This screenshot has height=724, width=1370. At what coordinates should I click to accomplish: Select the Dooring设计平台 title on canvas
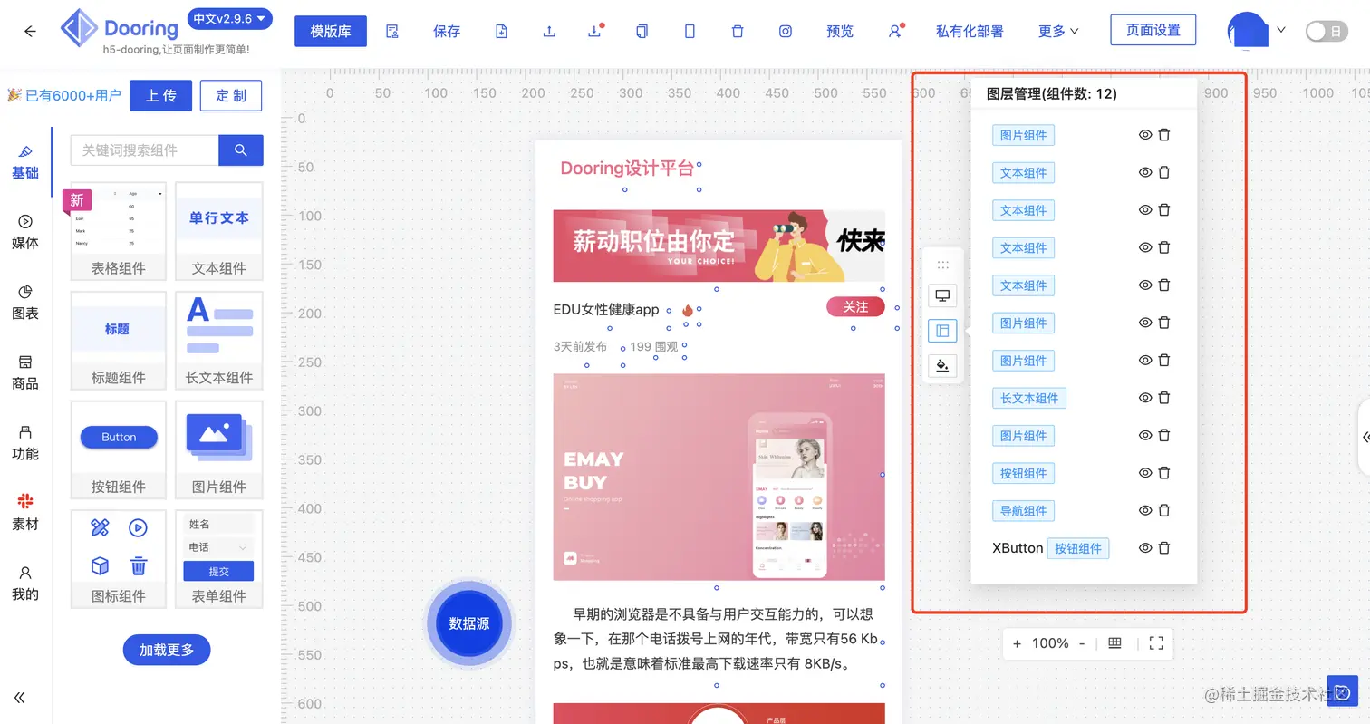click(627, 168)
